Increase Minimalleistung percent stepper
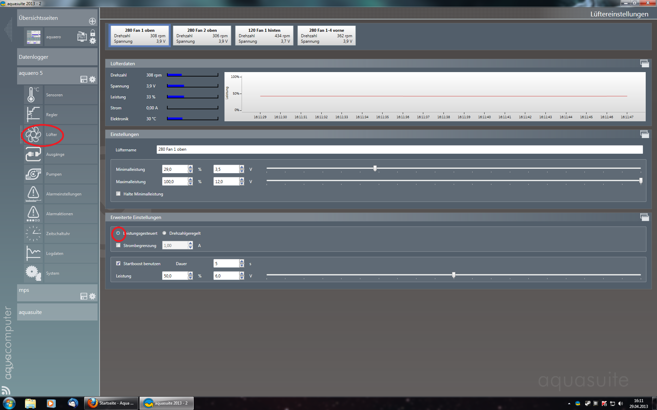 (190, 167)
